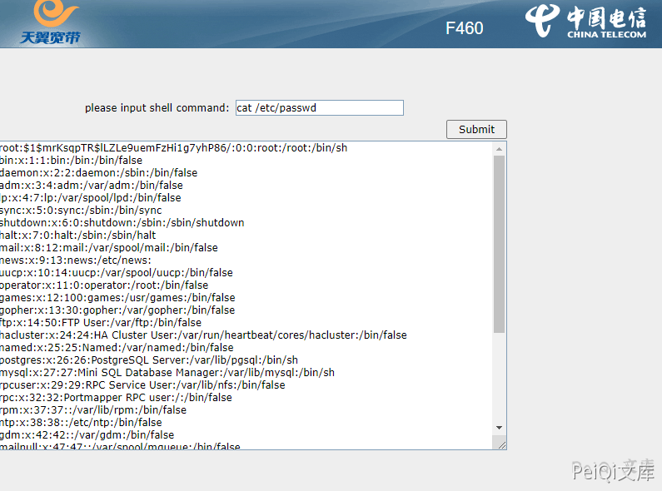Image resolution: width=662 pixels, height=491 pixels.
Task: Click the rpcuser RPC Service User line
Action: [142, 385]
